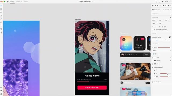
Task: Align selection to left edge
Action: pos(163,6)
